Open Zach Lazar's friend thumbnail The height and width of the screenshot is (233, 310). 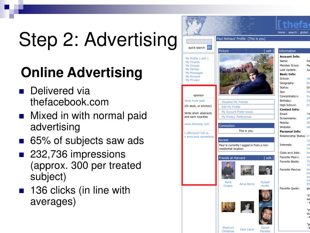coord(247,207)
